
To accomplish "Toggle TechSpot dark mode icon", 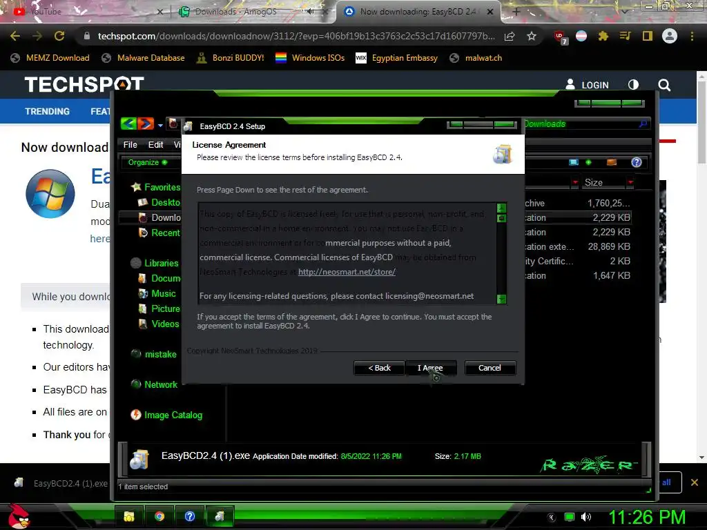I will pyautogui.click(x=634, y=85).
